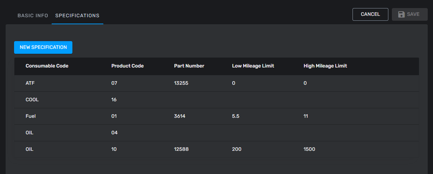The width and height of the screenshot is (433, 174).
Task: Click part number 13255 cell
Action: pos(181,83)
